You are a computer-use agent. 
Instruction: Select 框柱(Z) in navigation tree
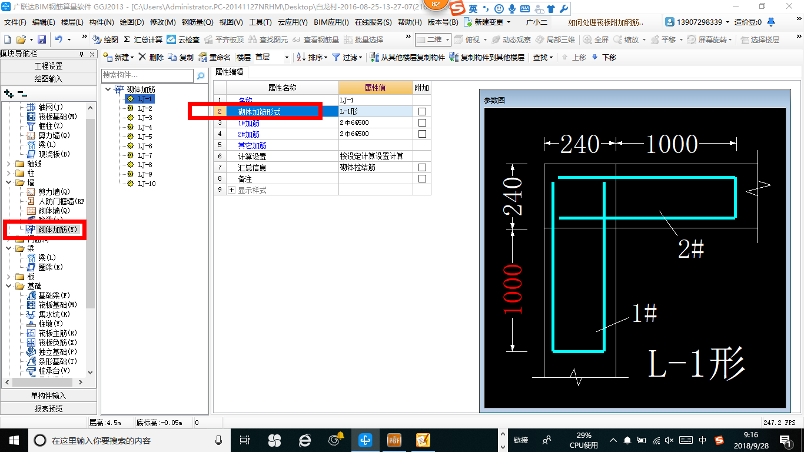click(x=45, y=126)
